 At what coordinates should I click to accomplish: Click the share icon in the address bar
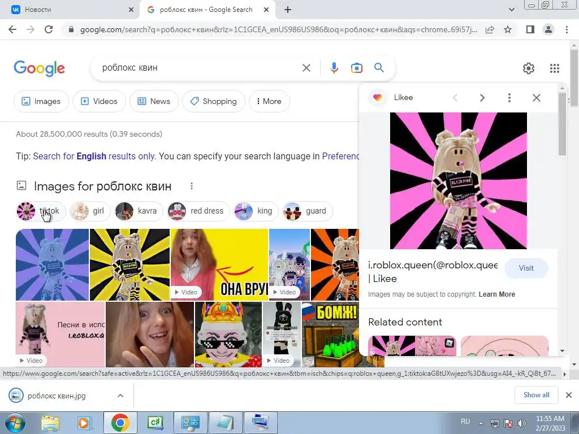[490, 29]
